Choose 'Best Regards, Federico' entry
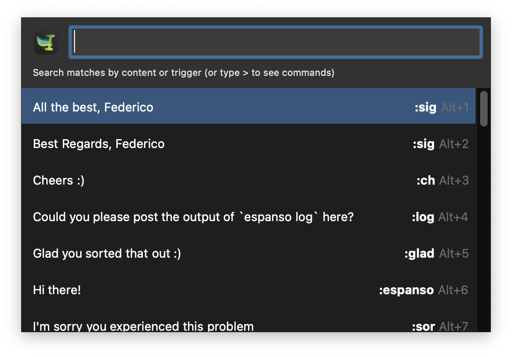This screenshot has width=512, height=357. point(248,144)
